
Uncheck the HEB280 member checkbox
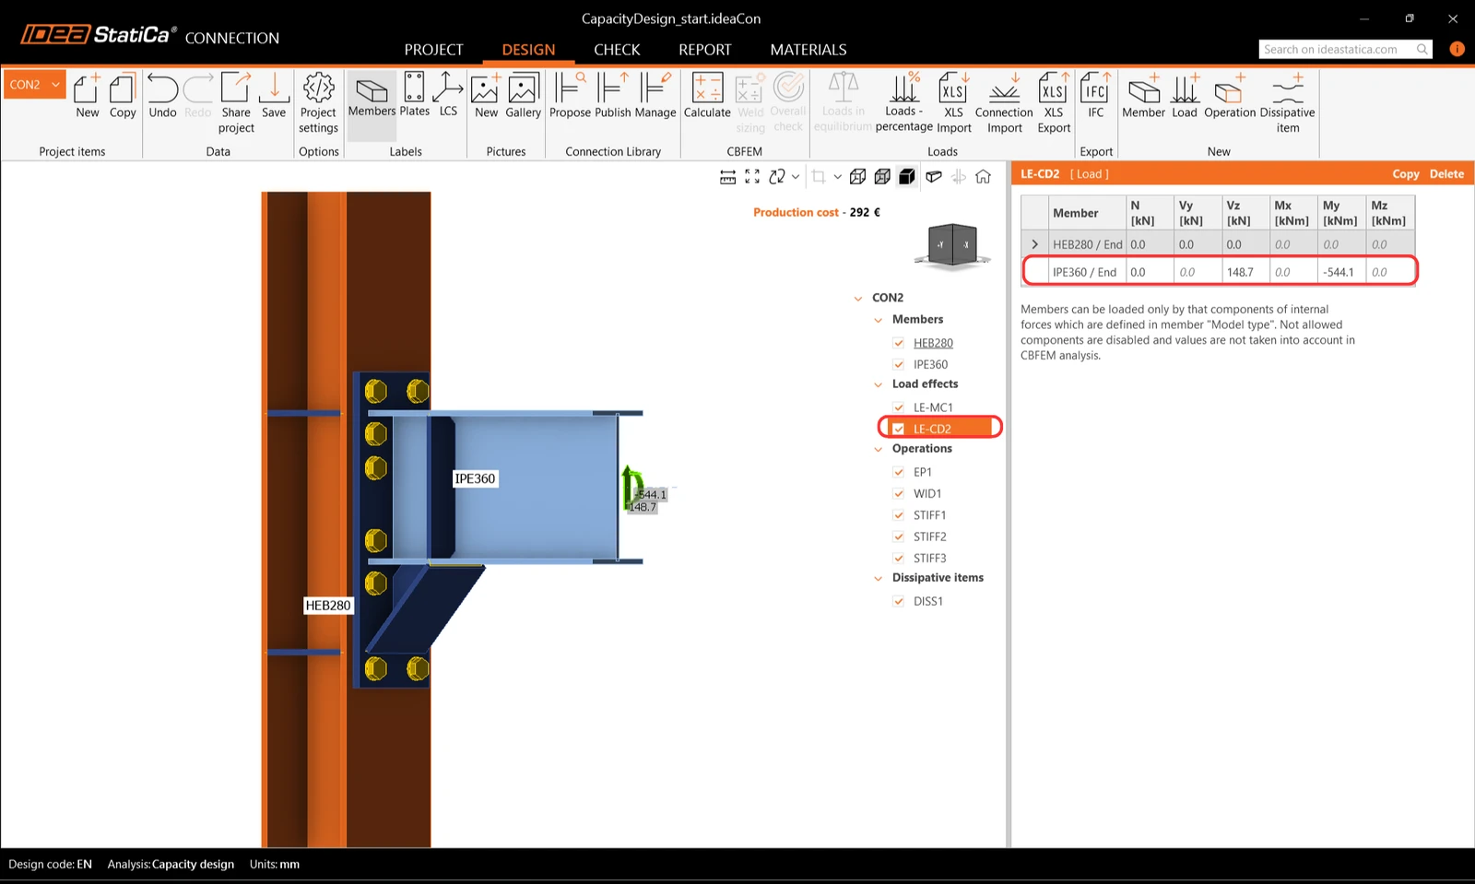(x=899, y=343)
